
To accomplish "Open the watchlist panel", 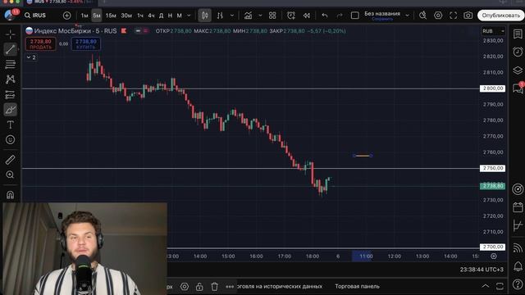I will pos(518,34).
